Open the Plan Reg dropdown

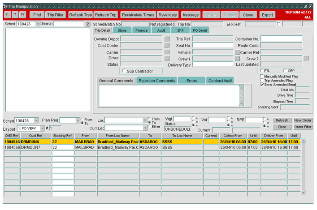pos(78,120)
